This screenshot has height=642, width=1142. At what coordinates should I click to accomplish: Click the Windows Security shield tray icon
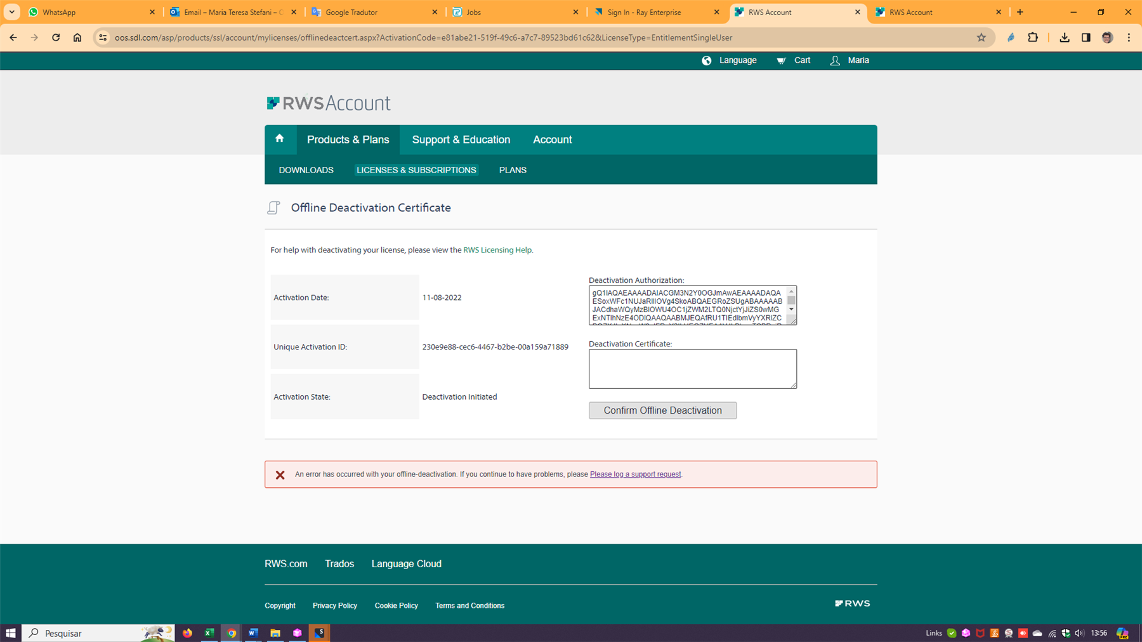tap(1066, 633)
